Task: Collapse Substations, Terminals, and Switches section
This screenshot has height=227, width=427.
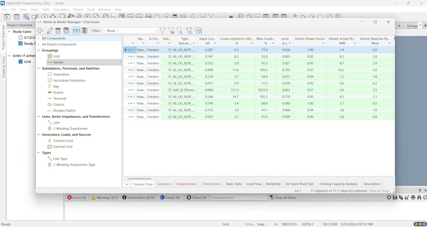Action: (x=39, y=68)
